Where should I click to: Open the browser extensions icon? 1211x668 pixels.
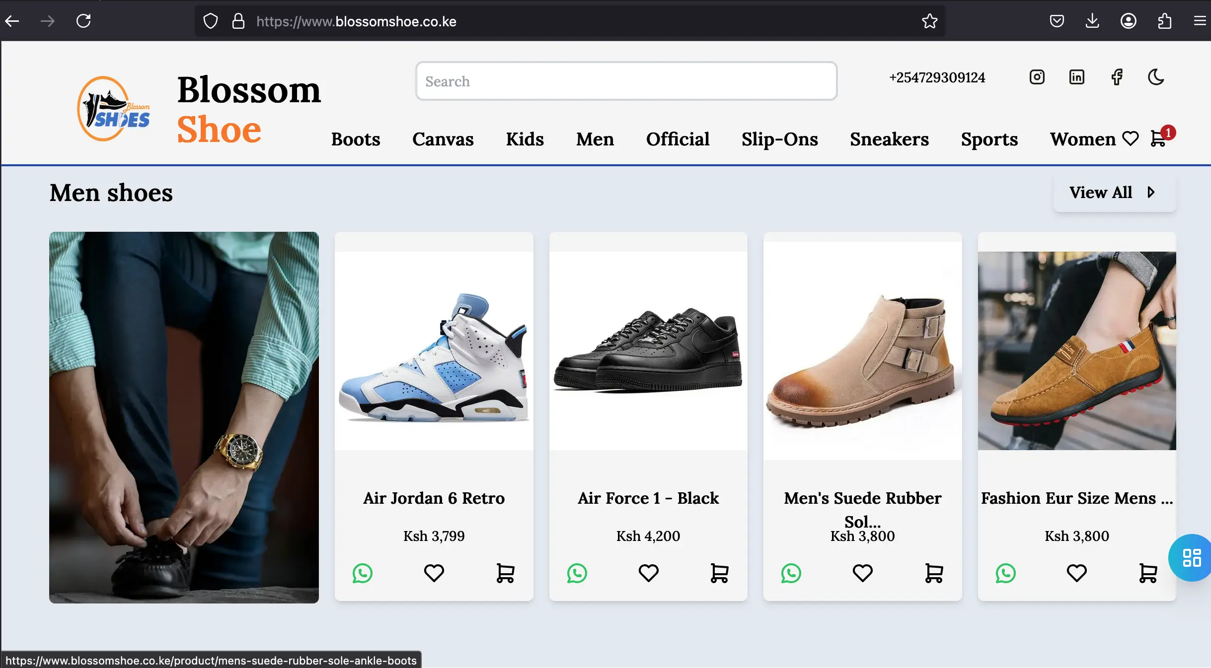[x=1164, y=21]
